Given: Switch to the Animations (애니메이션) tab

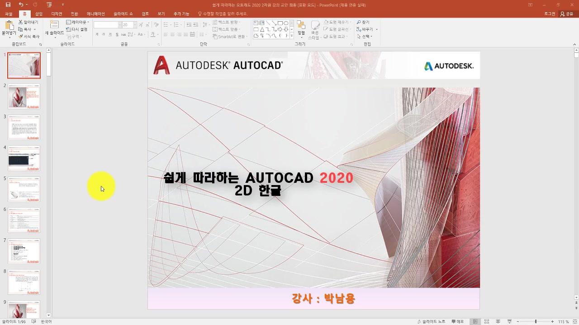Looking at the screenshot, I should coord(95,14).
